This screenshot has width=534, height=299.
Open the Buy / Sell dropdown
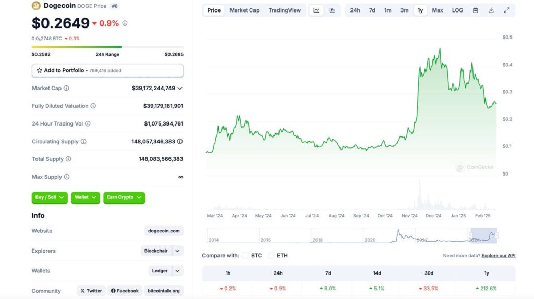[x=50, y=197]
